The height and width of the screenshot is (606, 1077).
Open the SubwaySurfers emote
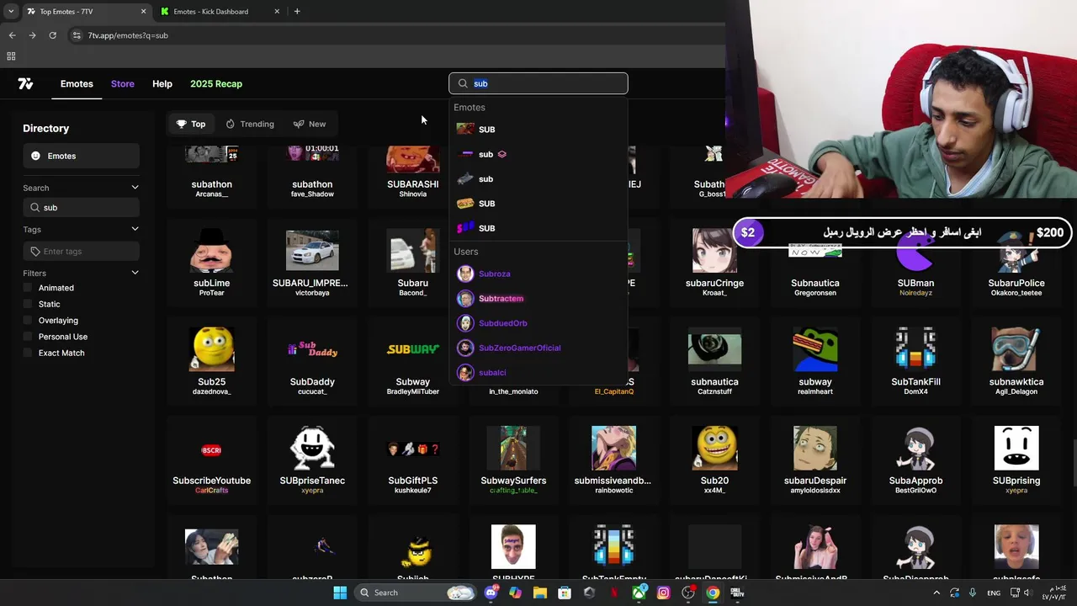[x=513, y=459]
